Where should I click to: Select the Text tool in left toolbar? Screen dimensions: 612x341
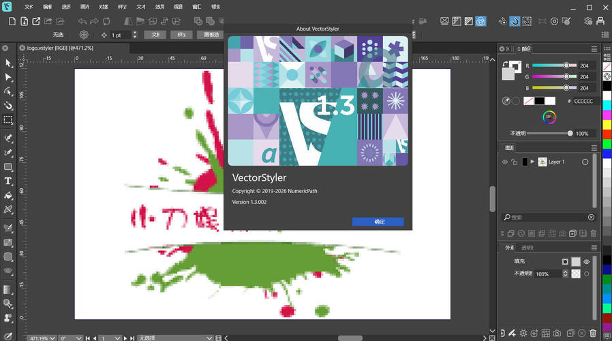(x=8, y=181)
